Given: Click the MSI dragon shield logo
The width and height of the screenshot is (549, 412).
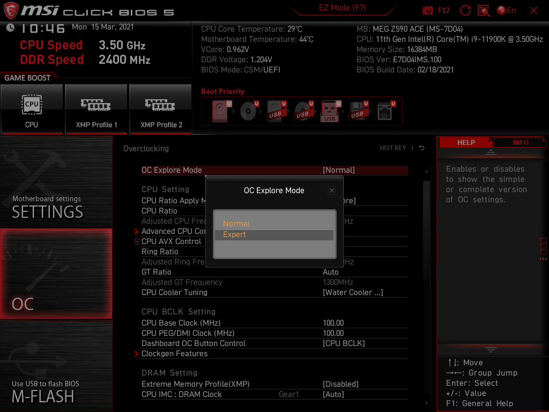Looking at the screenshot, I should (11, 10).
